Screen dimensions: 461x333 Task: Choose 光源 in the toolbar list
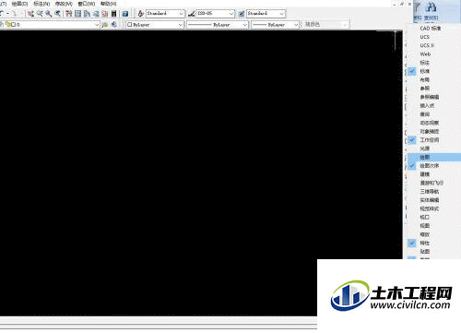434,149
